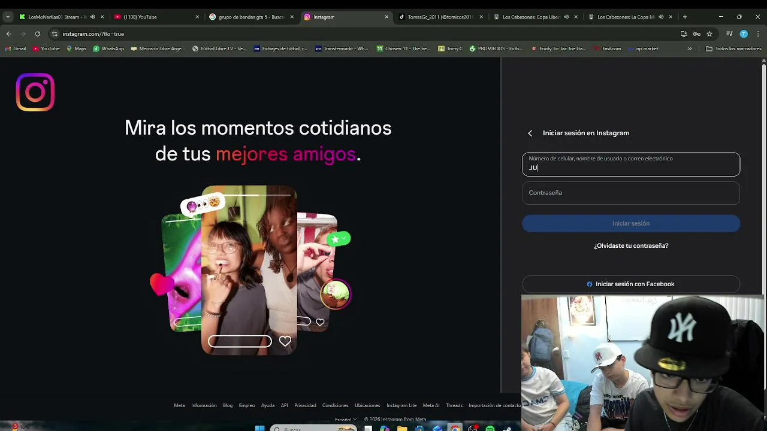Close the TomasGc_2011 TikTok tab
The height and width of the screenshot is (431, 767).
(x=481, y=17)
